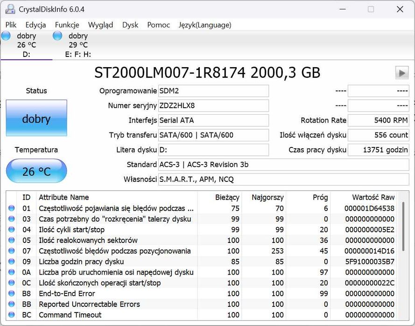The width and height of the screenshot is (415, 326).
Task: Click raw value 0000000005E2
Action: click(x=370, y=229)
